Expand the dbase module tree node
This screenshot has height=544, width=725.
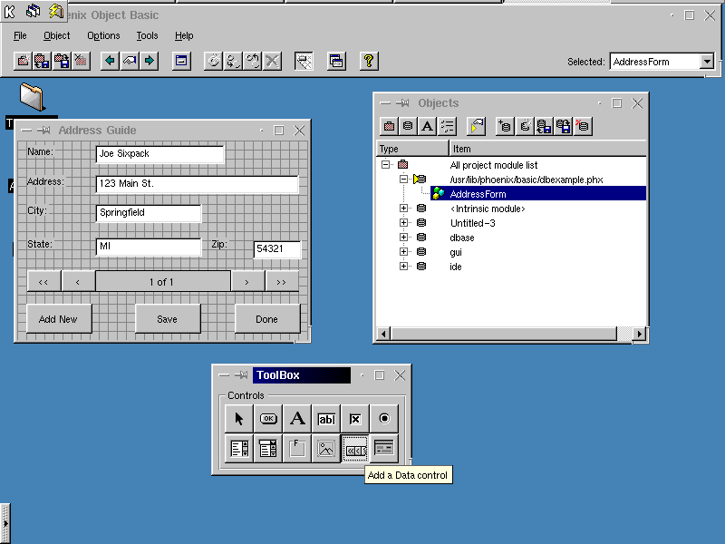(x=403, y=238)
